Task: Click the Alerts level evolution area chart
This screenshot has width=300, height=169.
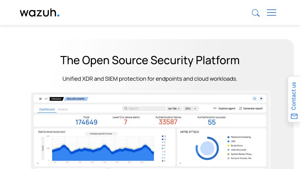Action: (103, 149)
